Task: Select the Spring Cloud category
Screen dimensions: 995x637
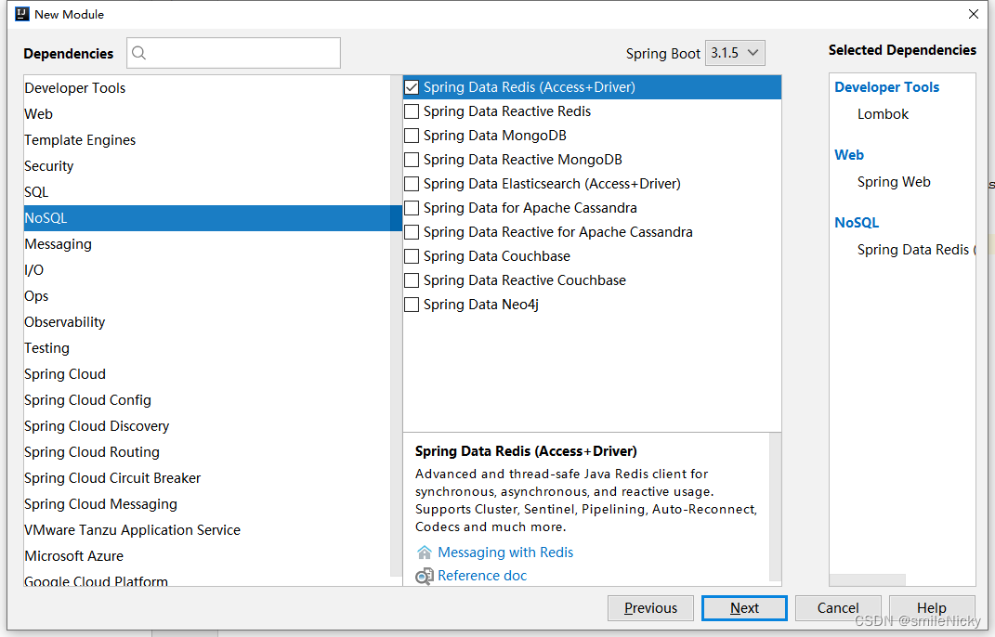Action: click(x=207, y=374)
